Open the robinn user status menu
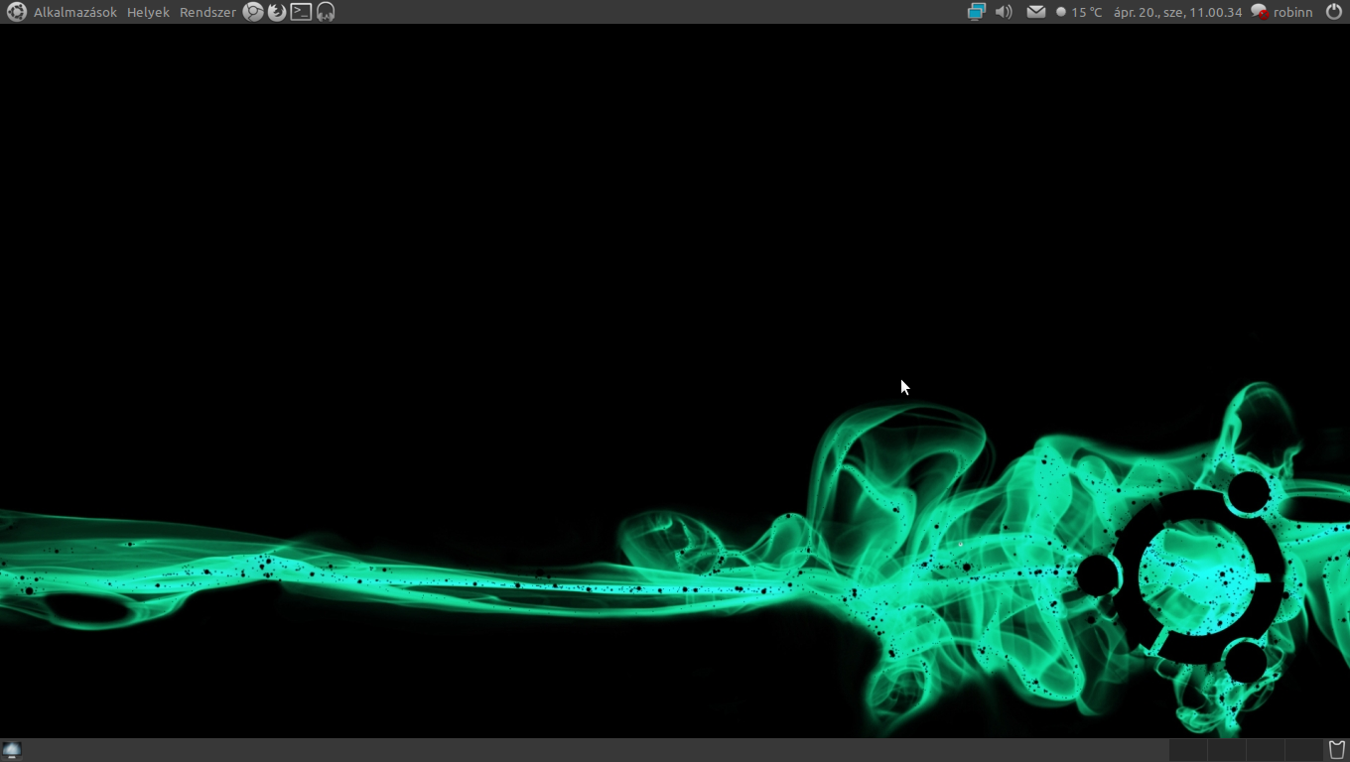 [x=1282, y=12]
